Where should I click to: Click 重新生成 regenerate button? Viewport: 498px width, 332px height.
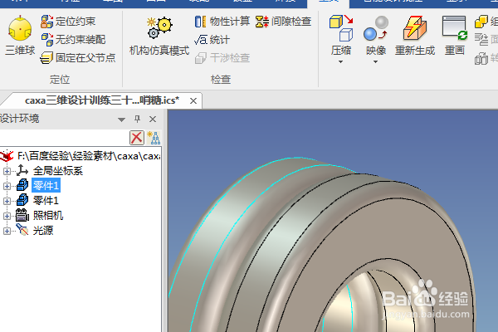click(x=415, y=36)
